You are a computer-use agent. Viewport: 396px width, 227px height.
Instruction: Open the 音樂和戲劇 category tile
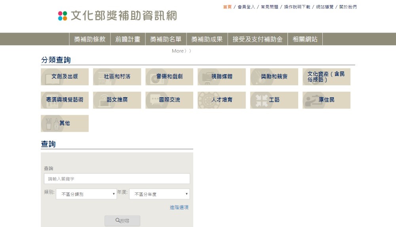[169, 77]
